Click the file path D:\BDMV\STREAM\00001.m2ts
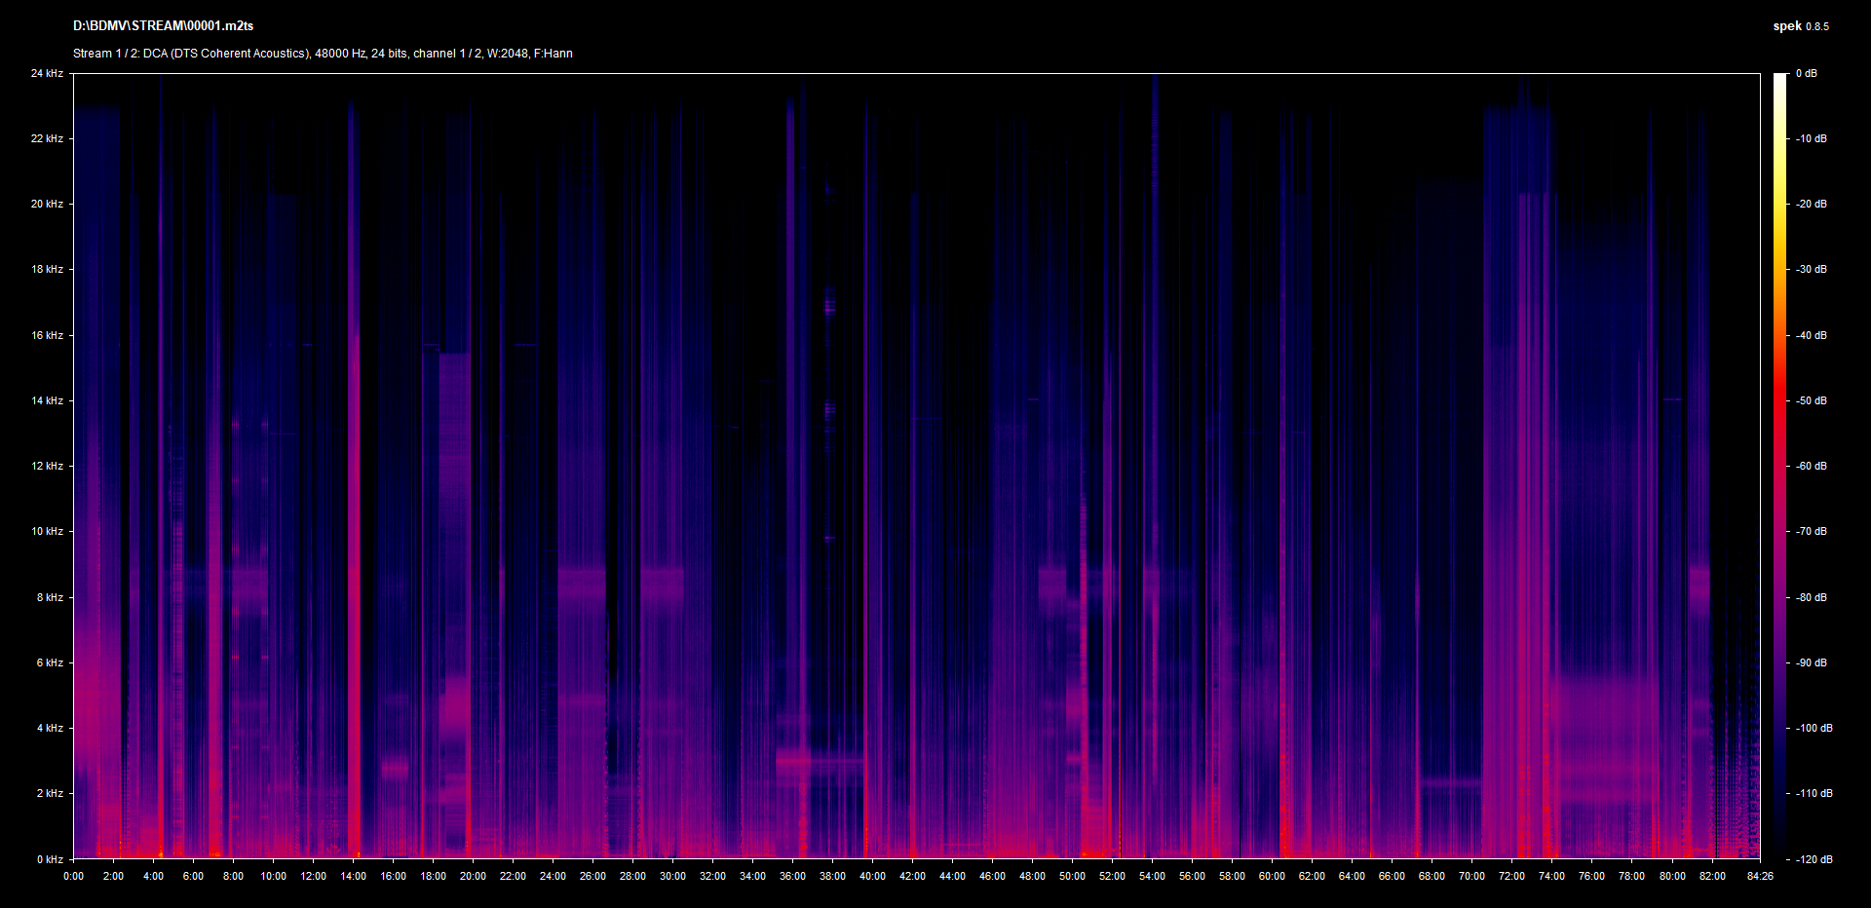Viewport: 1871px width, 908px height. click(x=163, y=26)
